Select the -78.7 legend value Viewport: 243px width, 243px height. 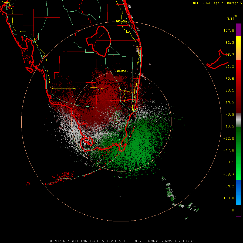point(229,174)
